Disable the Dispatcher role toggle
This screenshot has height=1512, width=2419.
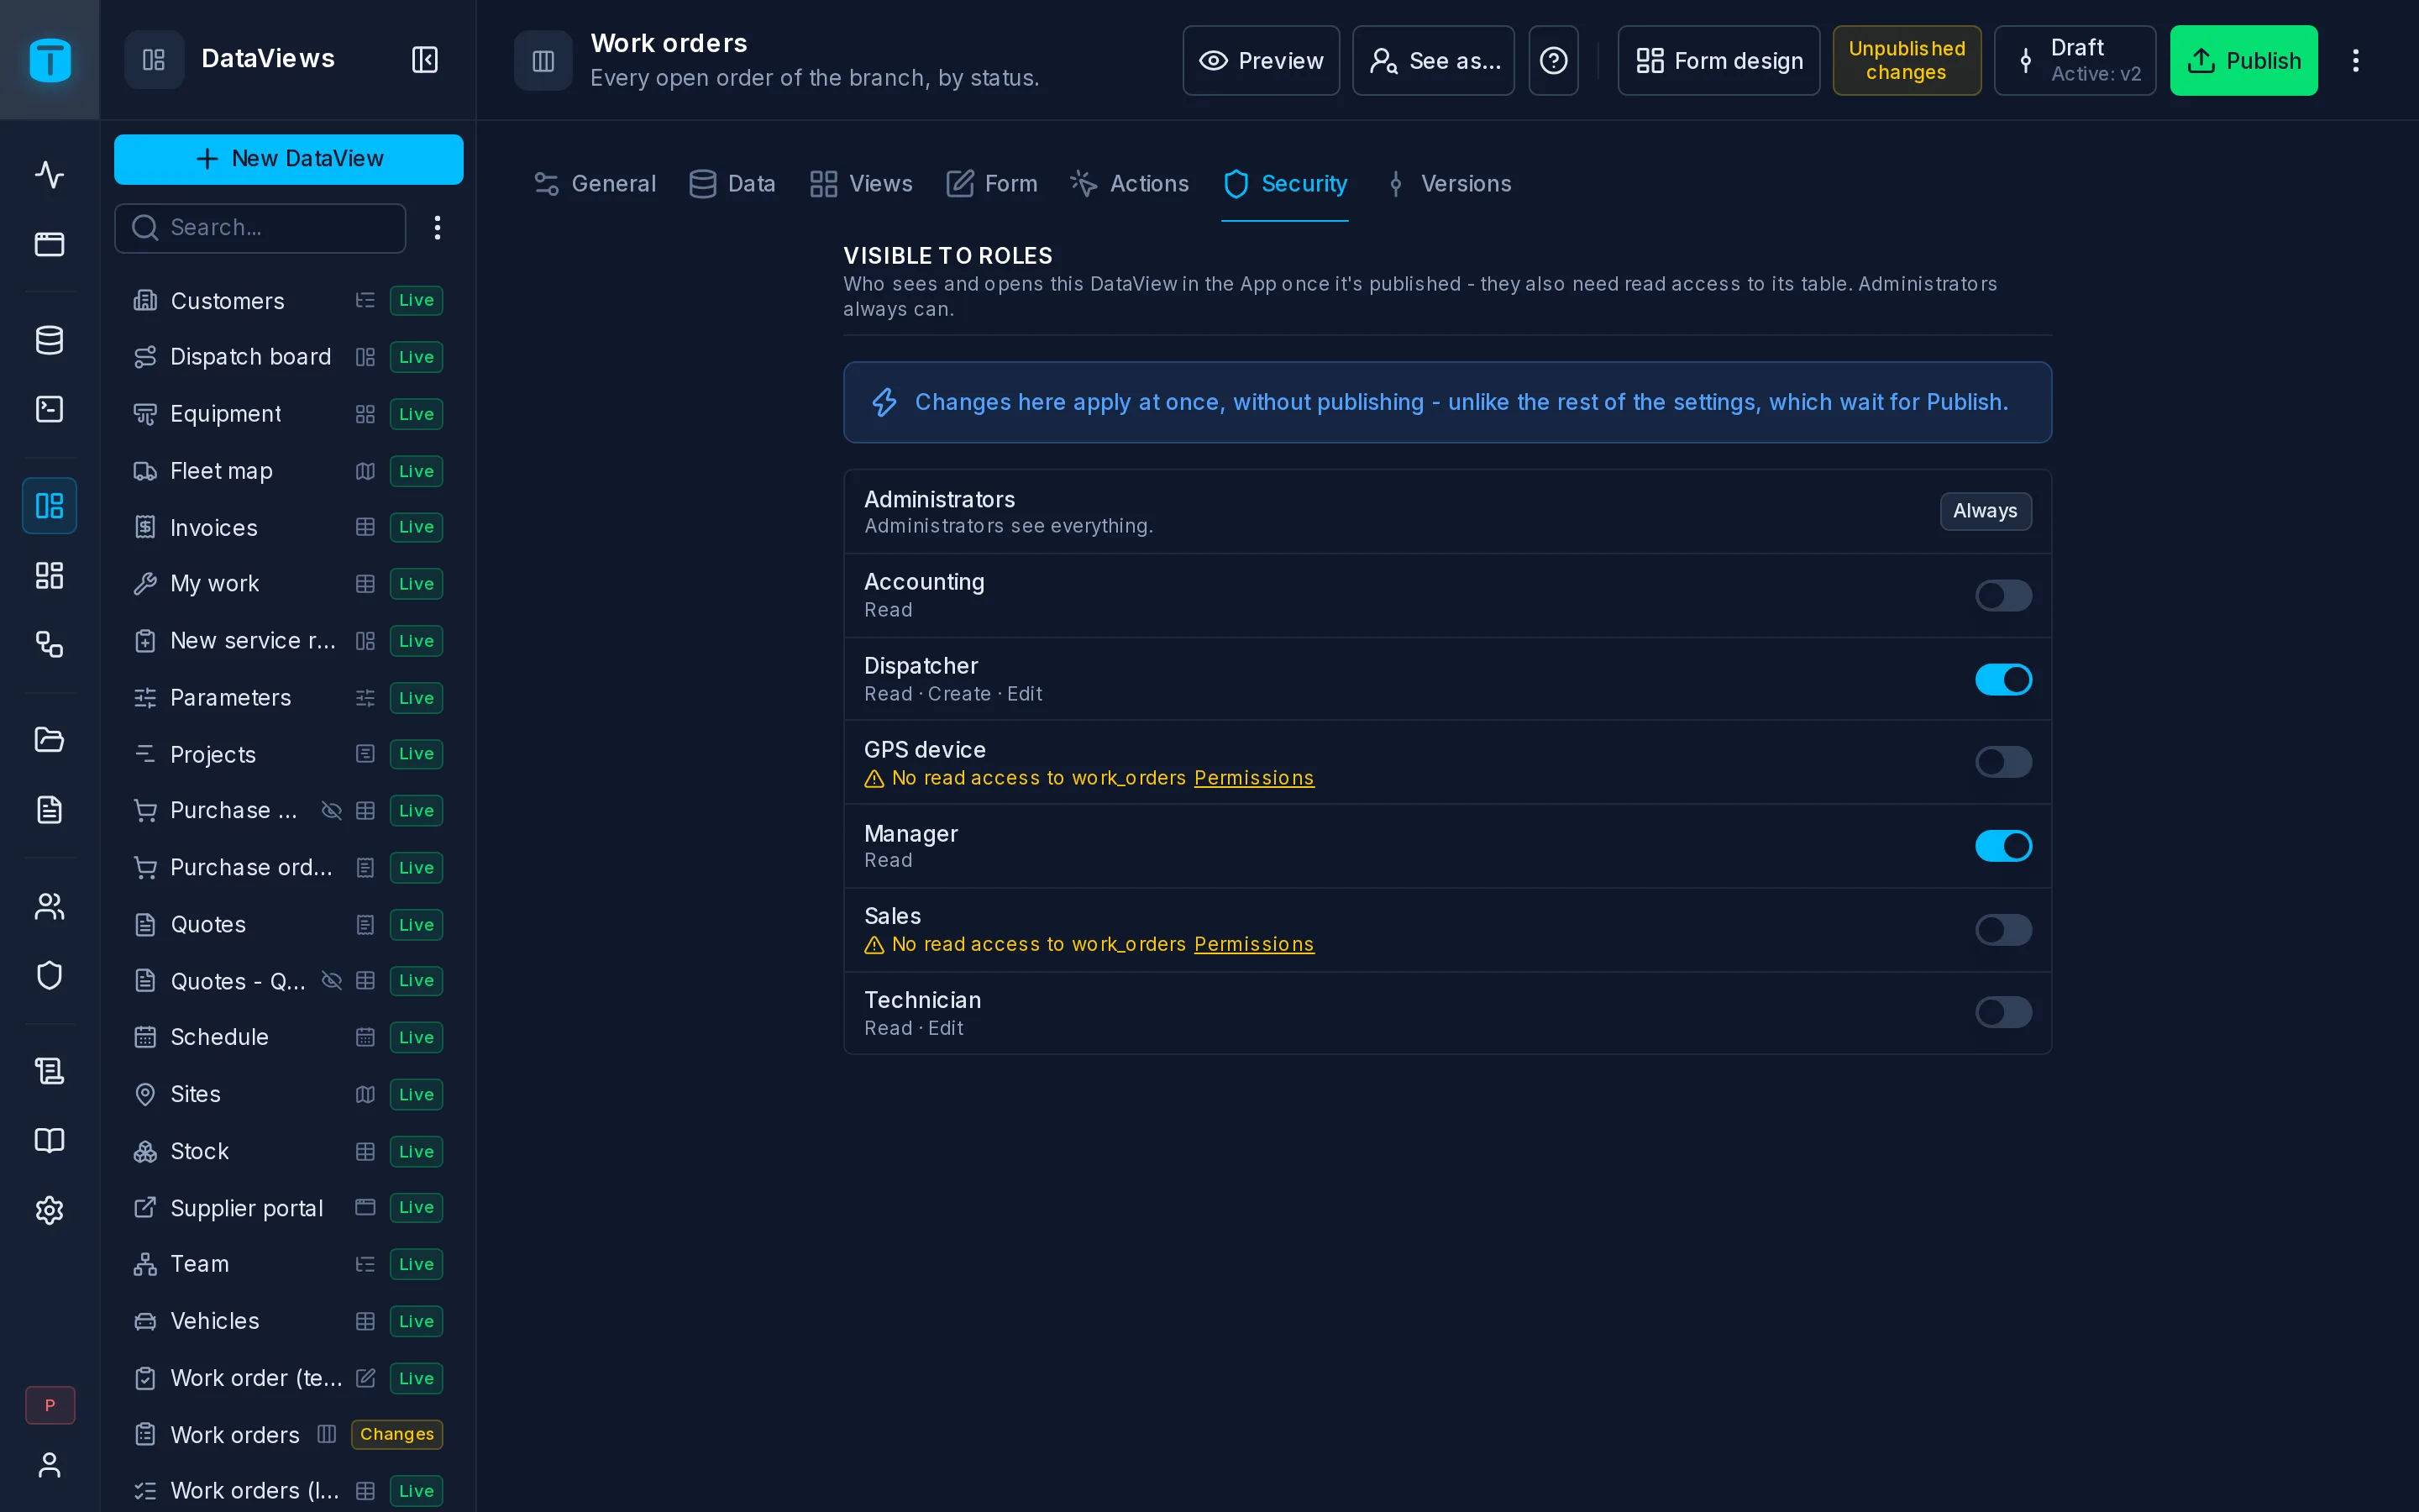(2003, 680)
